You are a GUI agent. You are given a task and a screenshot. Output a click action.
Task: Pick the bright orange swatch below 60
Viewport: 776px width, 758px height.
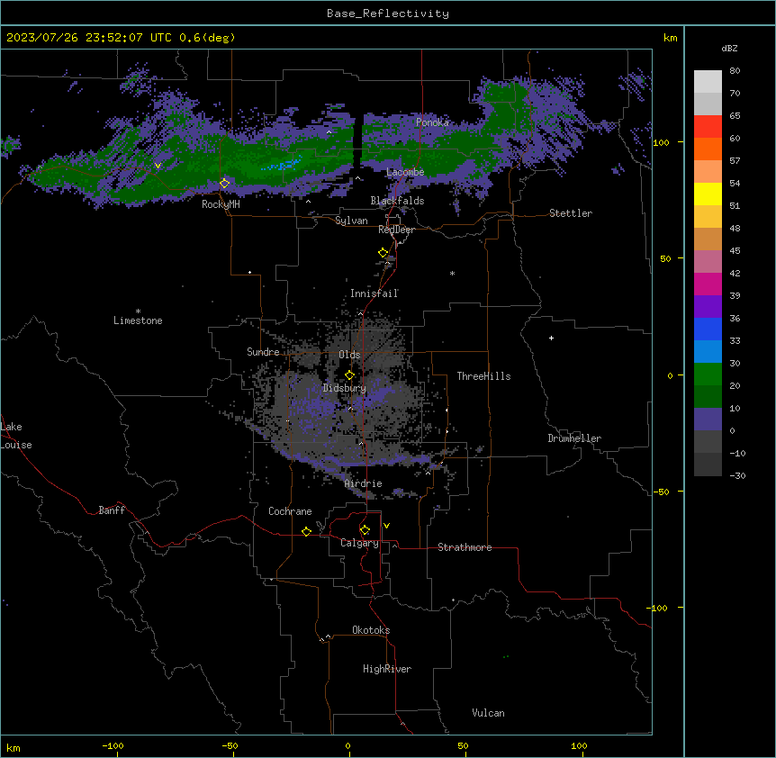(x=708, y=149)
